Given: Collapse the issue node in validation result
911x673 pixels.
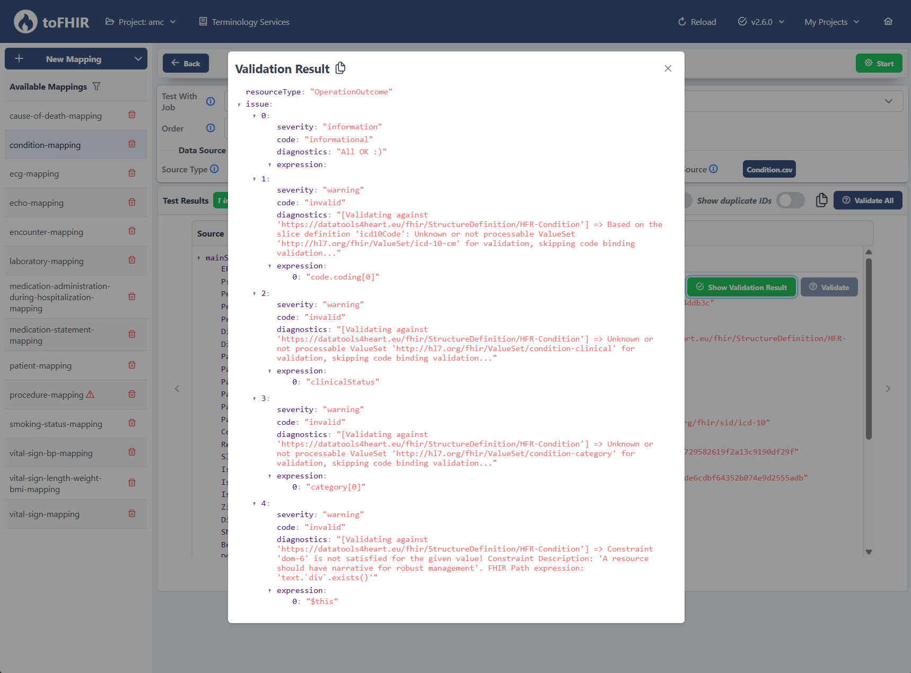Looking at the screenshot, I should point(239,104).
